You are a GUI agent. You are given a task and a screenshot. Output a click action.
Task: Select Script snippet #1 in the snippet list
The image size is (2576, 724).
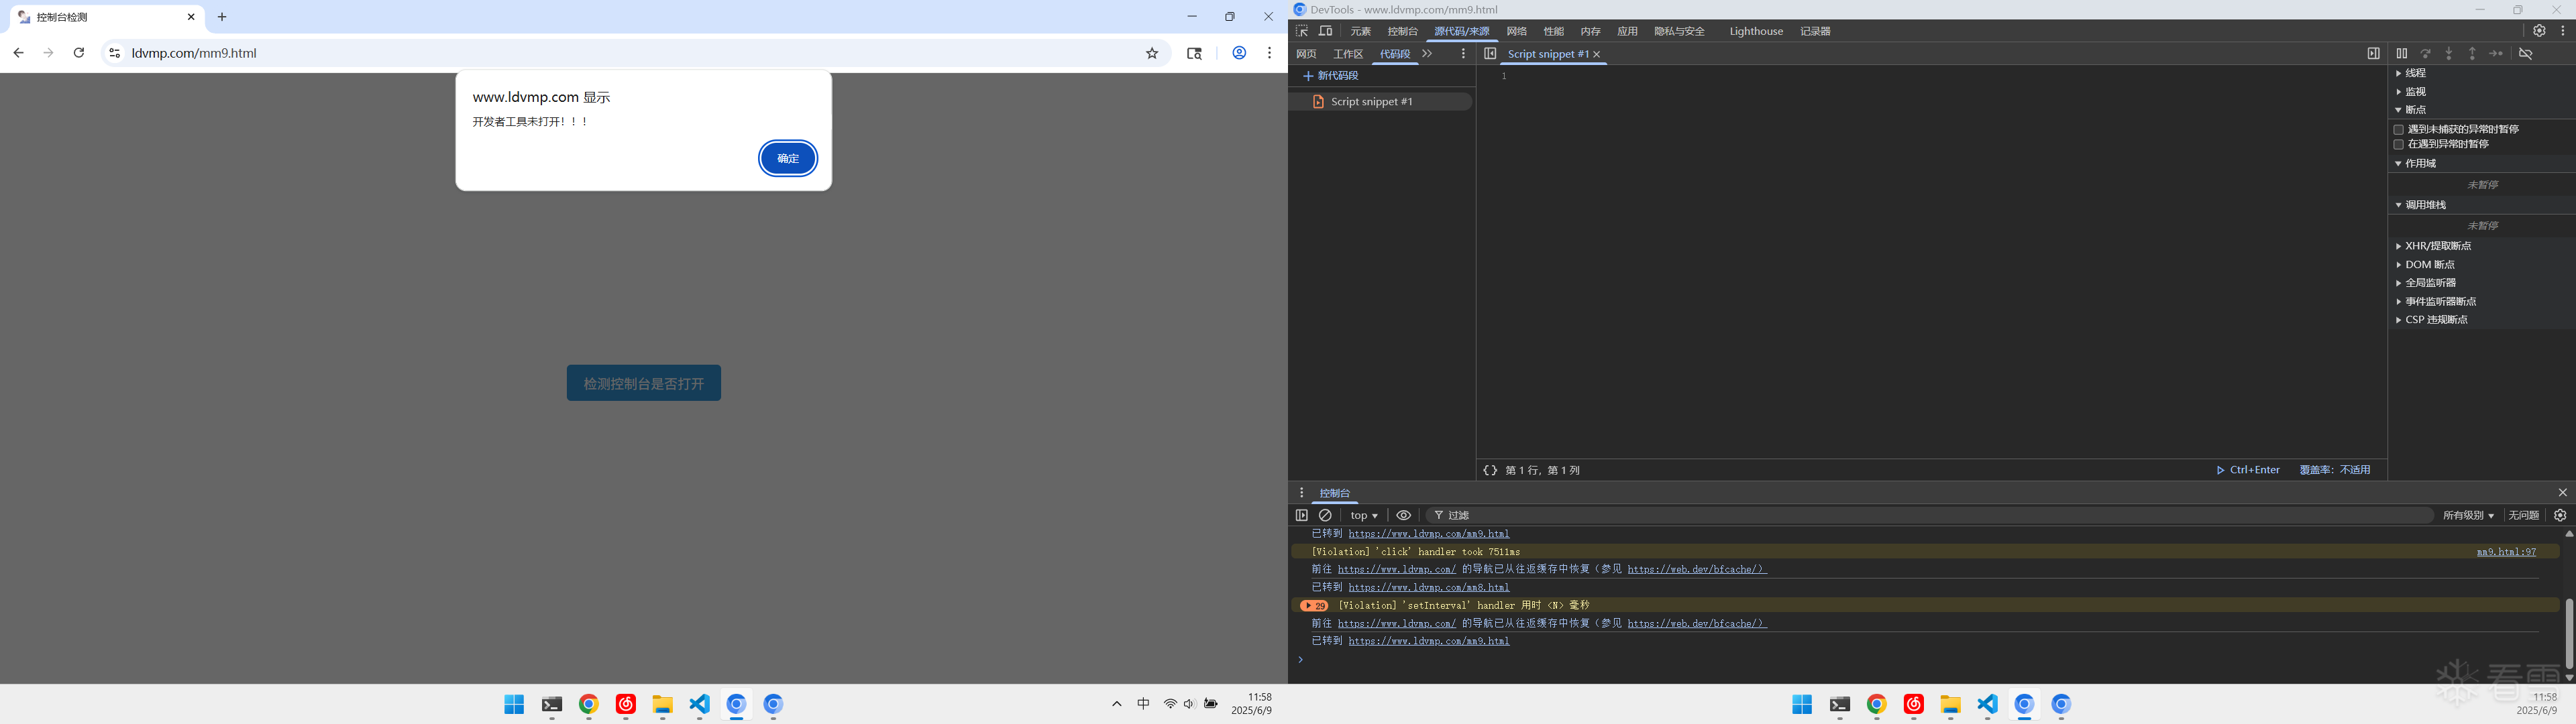click(1380, 102)
